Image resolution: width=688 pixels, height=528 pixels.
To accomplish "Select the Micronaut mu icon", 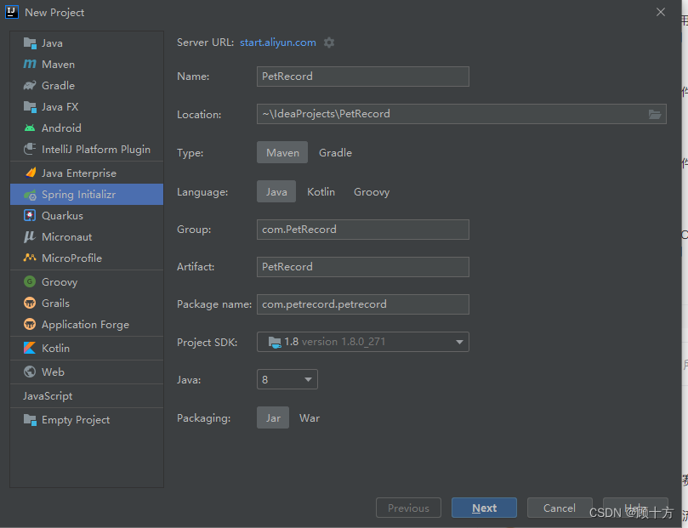I will coord(30,237).
